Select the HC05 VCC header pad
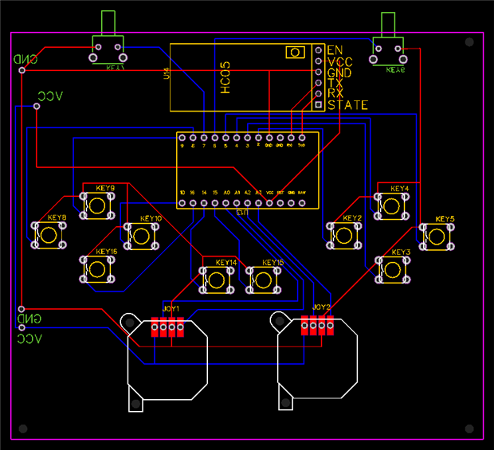 pos(319,61)
